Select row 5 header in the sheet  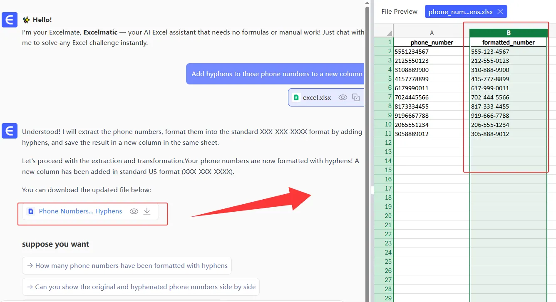tap(384, 79)
